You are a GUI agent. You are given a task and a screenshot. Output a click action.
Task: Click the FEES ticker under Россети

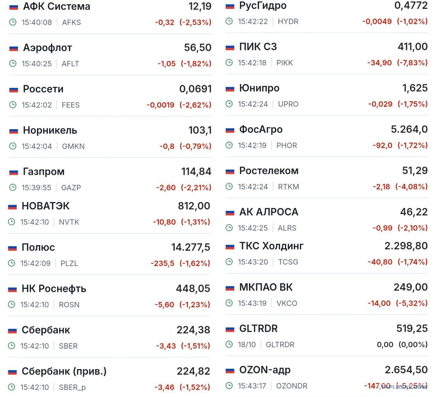71,105
